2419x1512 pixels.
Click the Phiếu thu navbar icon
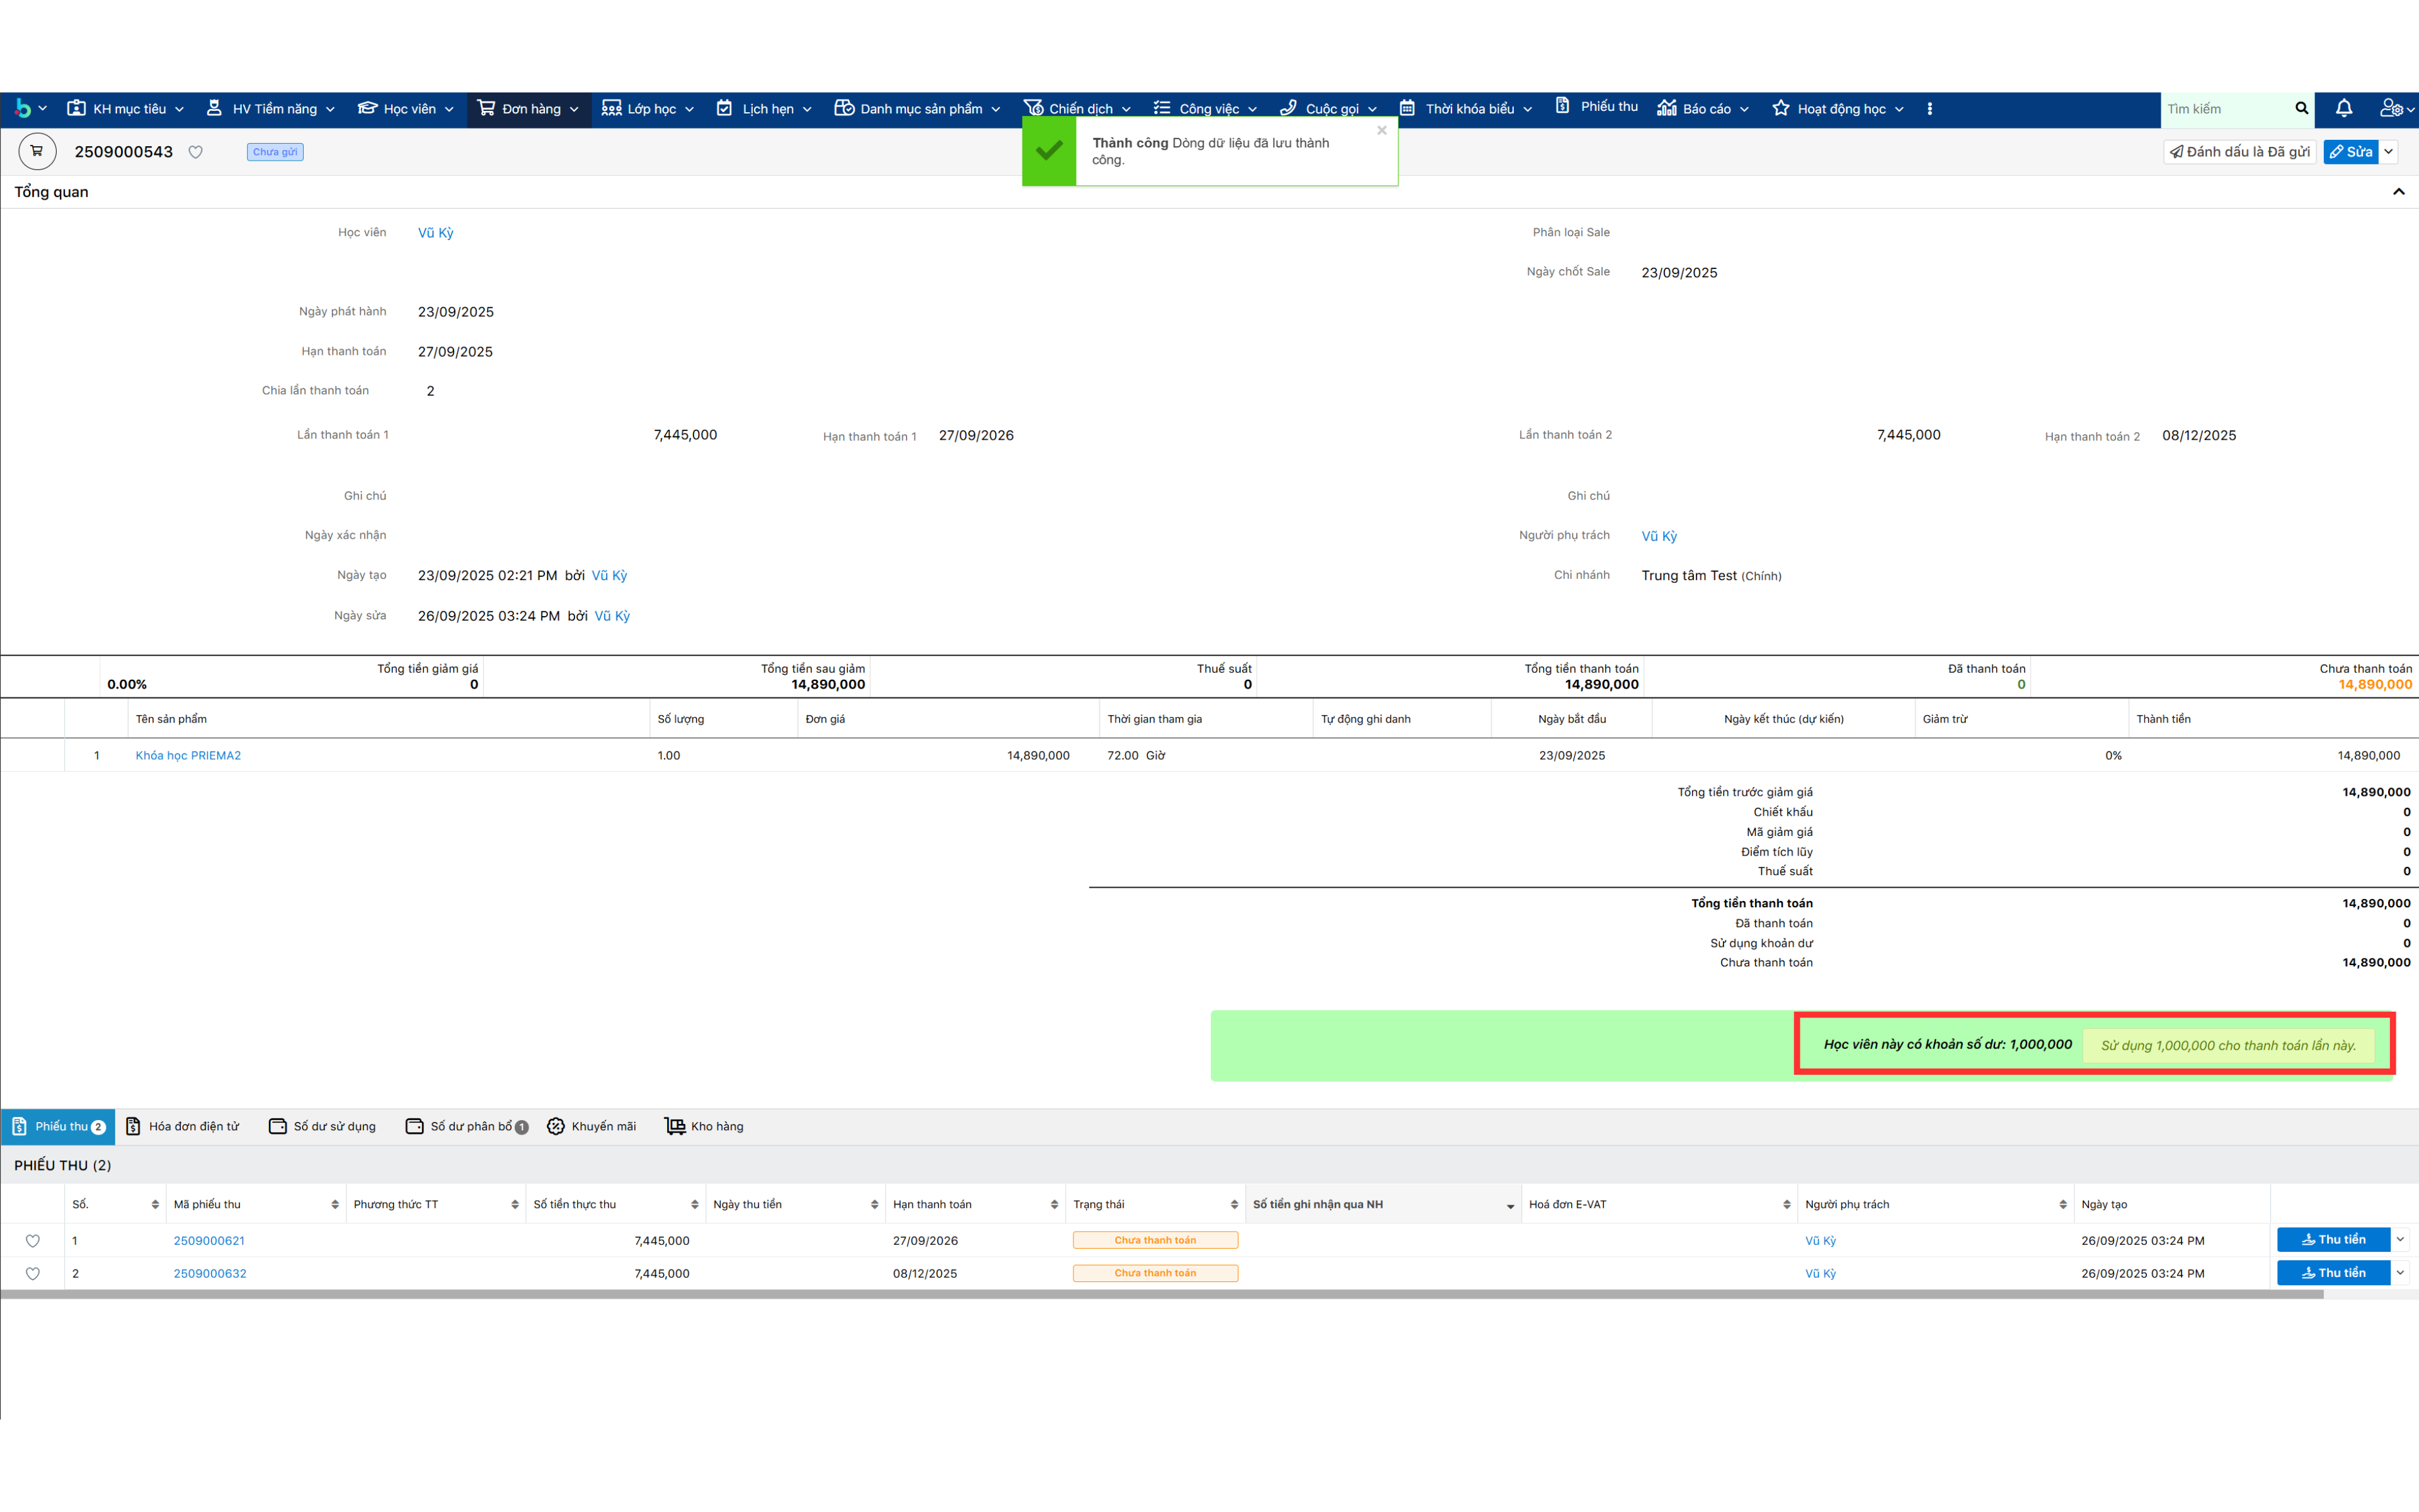tap(1562, 106)
